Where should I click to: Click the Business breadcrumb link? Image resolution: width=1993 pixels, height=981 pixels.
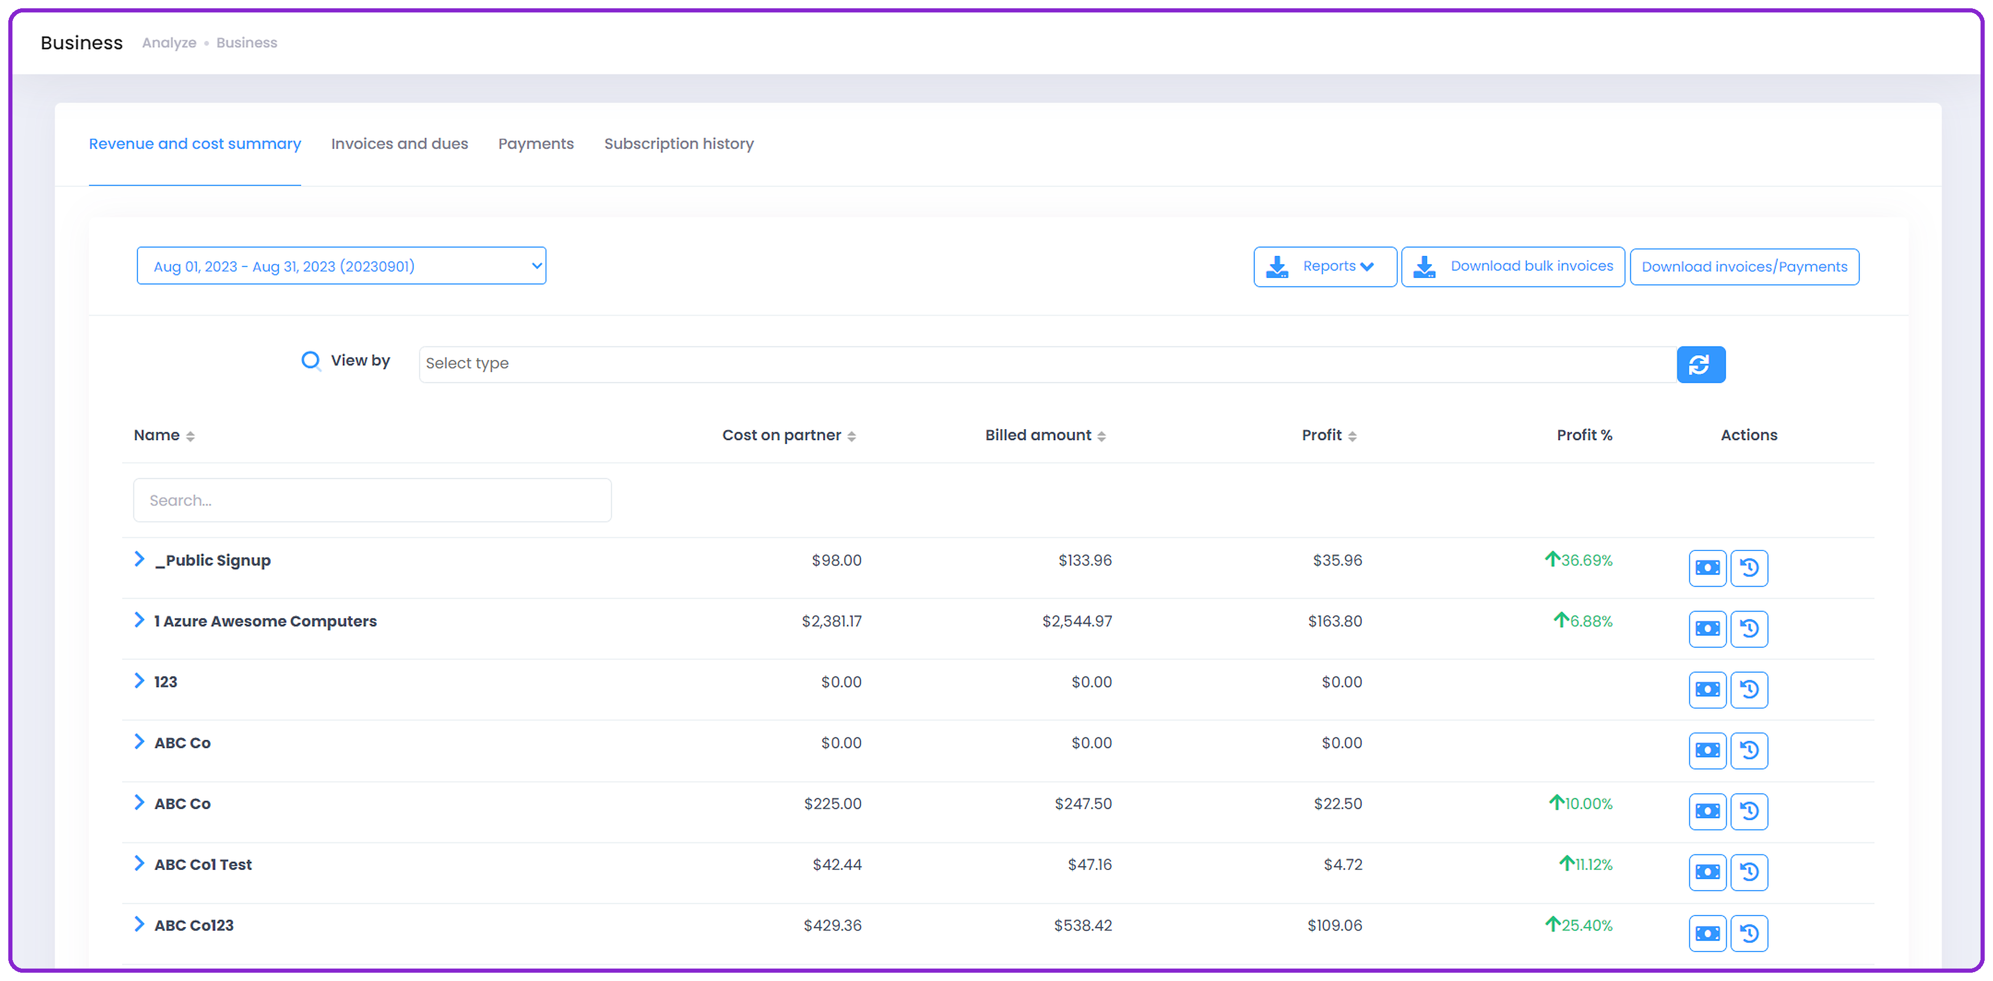click(247, 43)
